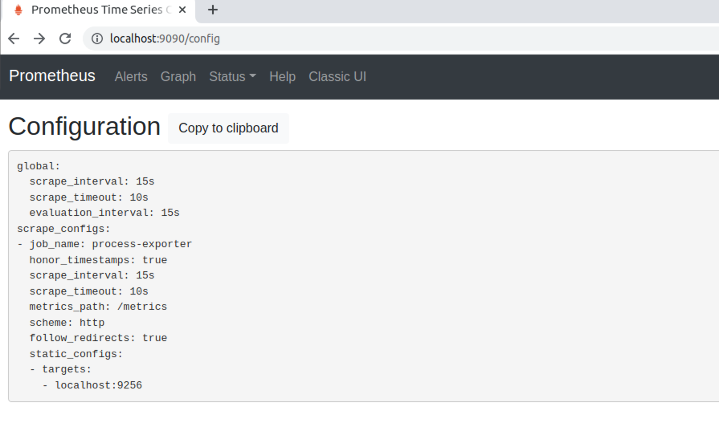The image size is (719, 423).
Task: View site information icon in address bar
Action: [97, 39]
